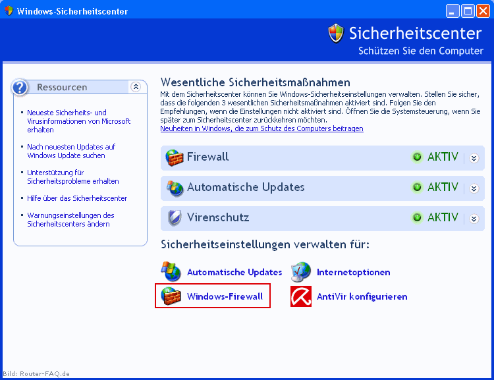The height and width of the screenshot is (380, 494).
Task: Click the title bar shield icon
Action: tap(9, 11)
